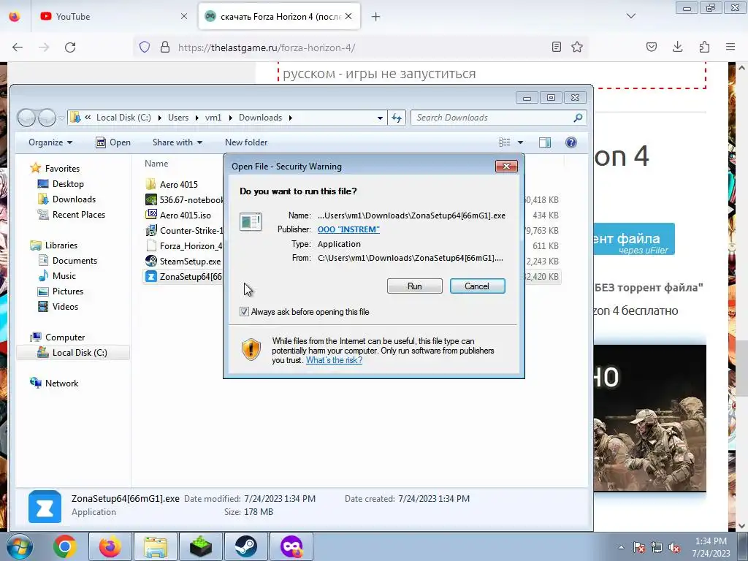This screenshot has height=561, width=748.
Task: Click the Firefox URL address field
Action: click(x=360, y=47)
